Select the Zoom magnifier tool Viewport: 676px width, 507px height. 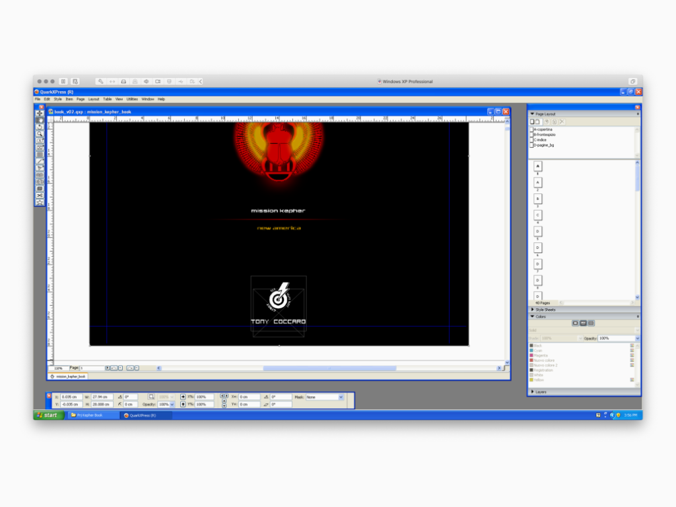point(40,134)
